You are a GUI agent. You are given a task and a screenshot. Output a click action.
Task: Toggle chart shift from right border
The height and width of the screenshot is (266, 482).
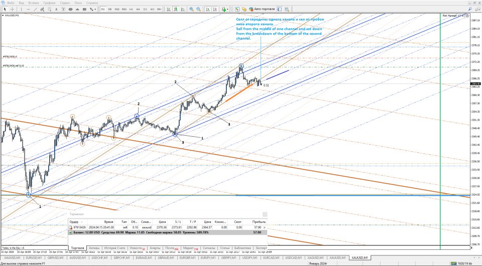click(x=215, y=9)
